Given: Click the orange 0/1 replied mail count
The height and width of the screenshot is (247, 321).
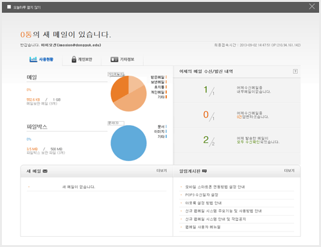Looking at the screenshot, I should tap(209, 115).
